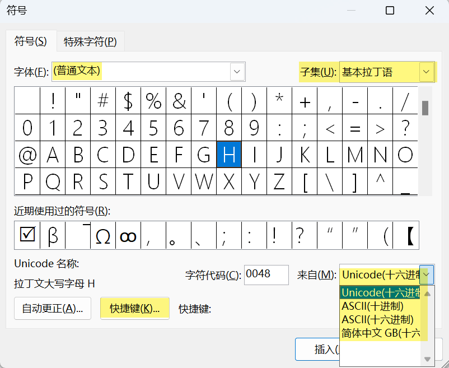The width and height of the screenshot is (449, 368).
Task: Select the ∞ infinity recent symbol
Action: pos(128,235)
